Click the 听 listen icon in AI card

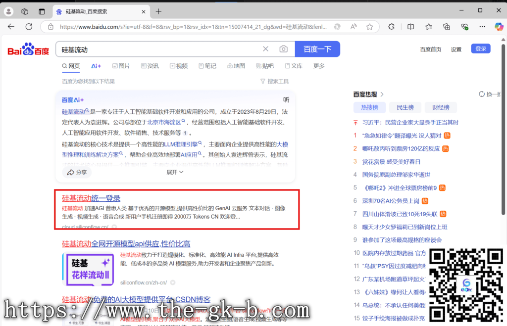tap(286, 100)
